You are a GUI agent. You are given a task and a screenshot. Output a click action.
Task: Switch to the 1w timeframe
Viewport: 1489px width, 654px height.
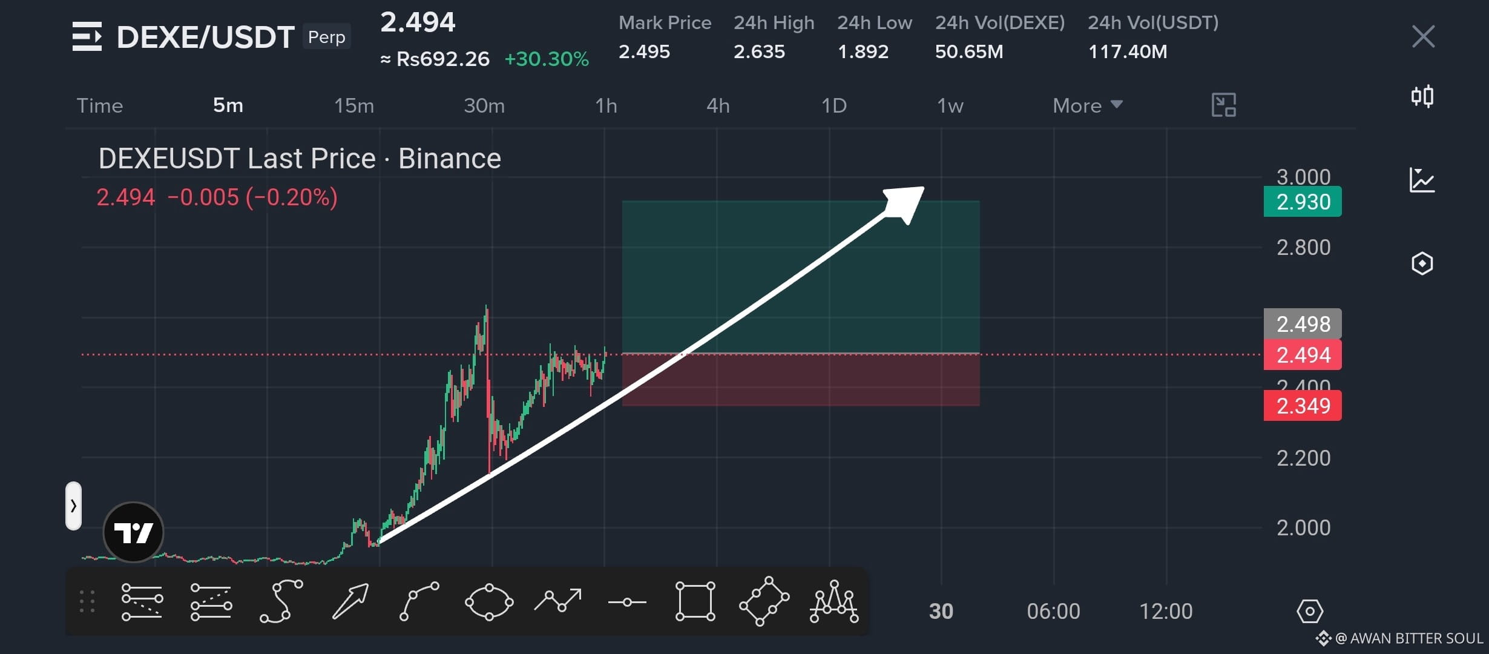pos(950,105)
